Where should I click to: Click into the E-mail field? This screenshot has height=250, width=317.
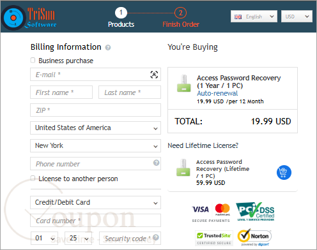click(x=95, y=75)
